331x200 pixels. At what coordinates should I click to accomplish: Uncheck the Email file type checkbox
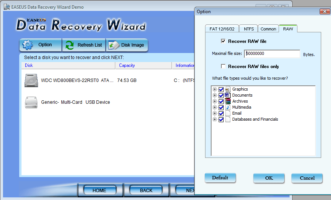pyautogui.click(x=221, y=114)
